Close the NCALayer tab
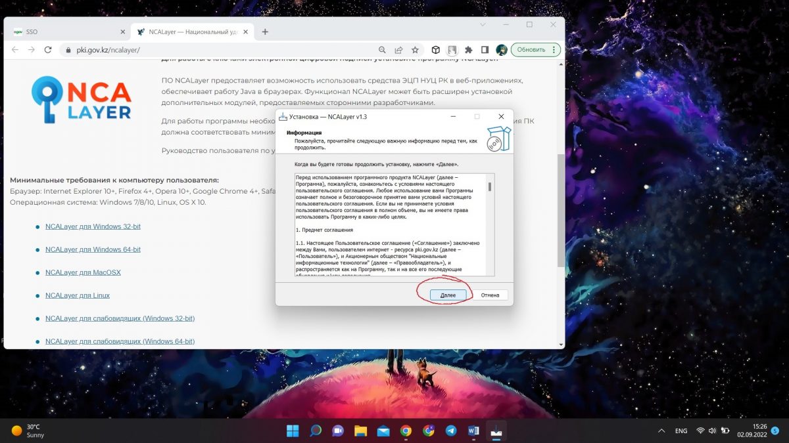Screen dimensions: 789x443 click(x=246, y=32)
